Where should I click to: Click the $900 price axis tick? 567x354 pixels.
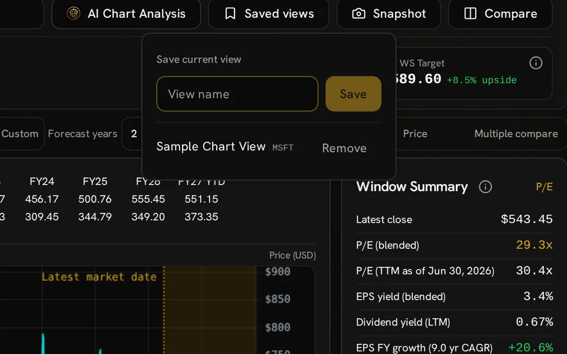278,271
